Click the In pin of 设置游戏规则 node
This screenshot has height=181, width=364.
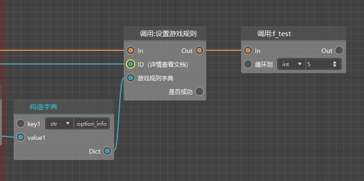(x=131, y=50)
